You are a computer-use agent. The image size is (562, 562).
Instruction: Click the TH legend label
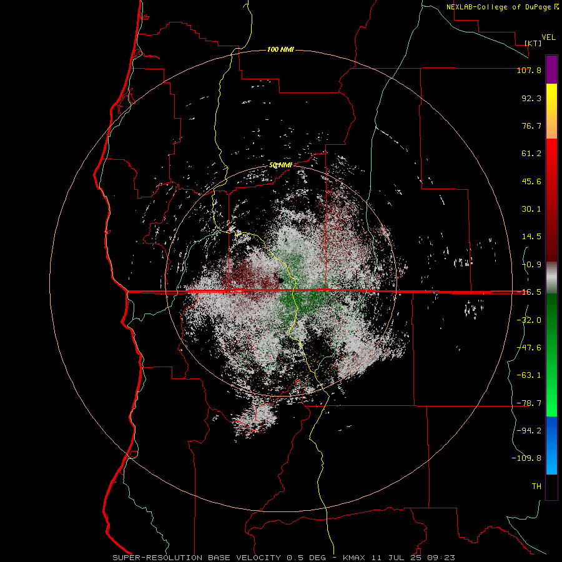tap(536, 486)
